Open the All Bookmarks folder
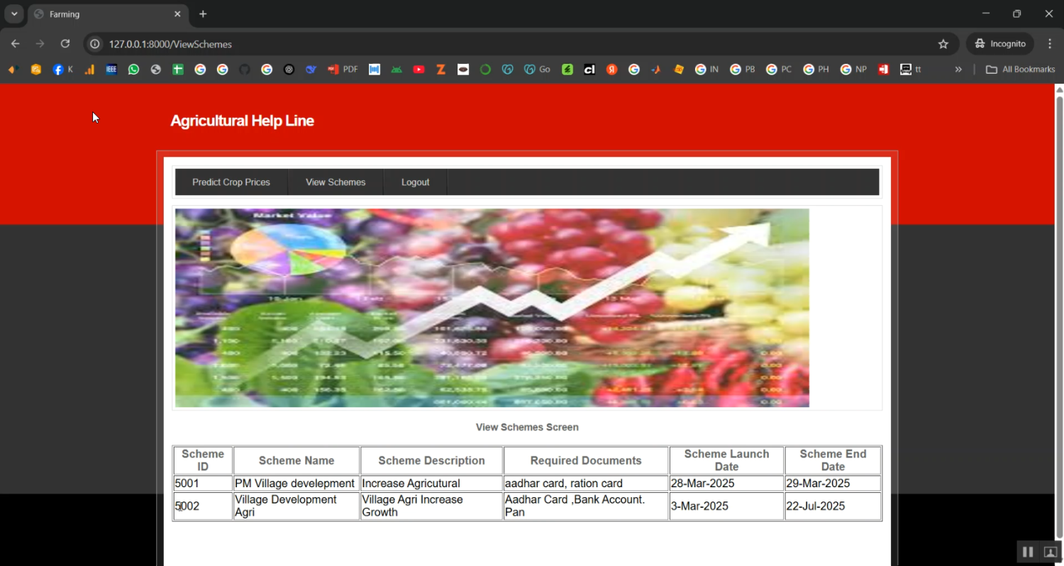Screen dimensions: 1064x566 [1021, 70]
